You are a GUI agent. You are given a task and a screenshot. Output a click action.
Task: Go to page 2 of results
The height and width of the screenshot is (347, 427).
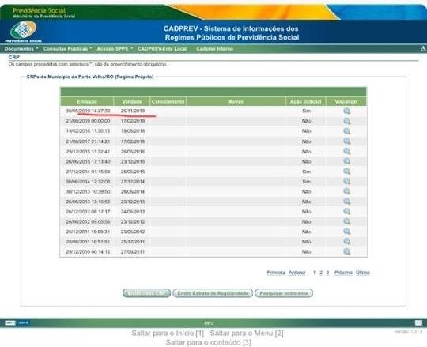[321, 273]
